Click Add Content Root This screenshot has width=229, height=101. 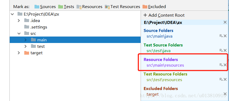tap(164, 15)
